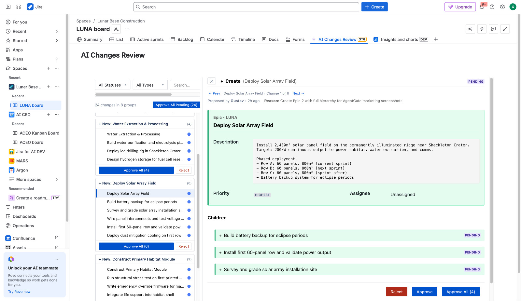Click the Jira search field
Viewport: 521px width, 301px height.
[x=246, y=7]
